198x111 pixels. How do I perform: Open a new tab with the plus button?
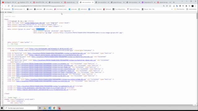[174, 2]
